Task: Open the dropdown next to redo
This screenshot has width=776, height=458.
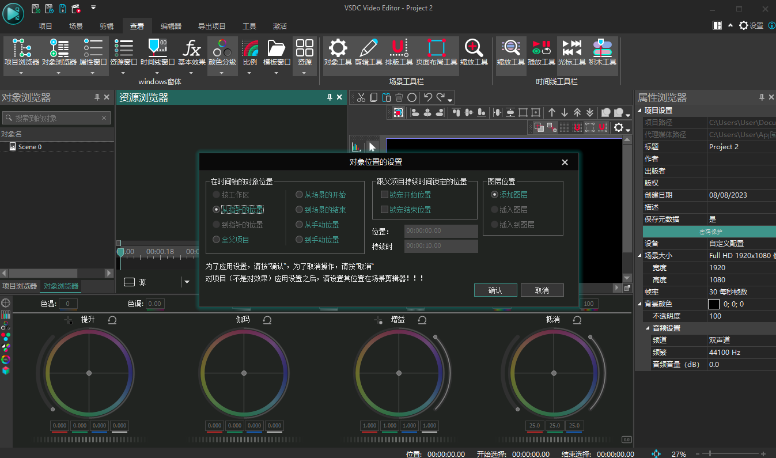Action: [450, 99]
